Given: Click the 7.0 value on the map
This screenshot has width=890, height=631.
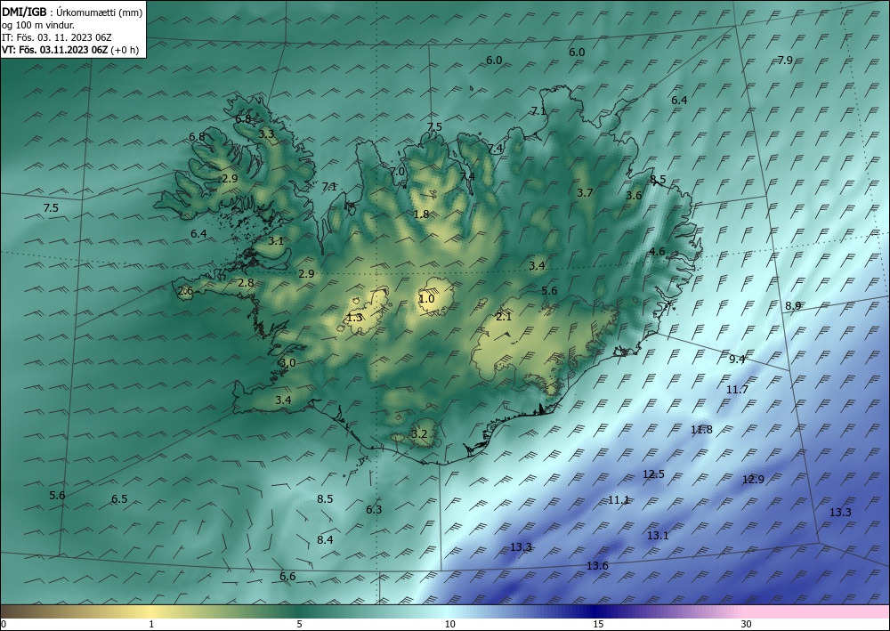Looking at the screenshot, I should click(x=397, y=171).
